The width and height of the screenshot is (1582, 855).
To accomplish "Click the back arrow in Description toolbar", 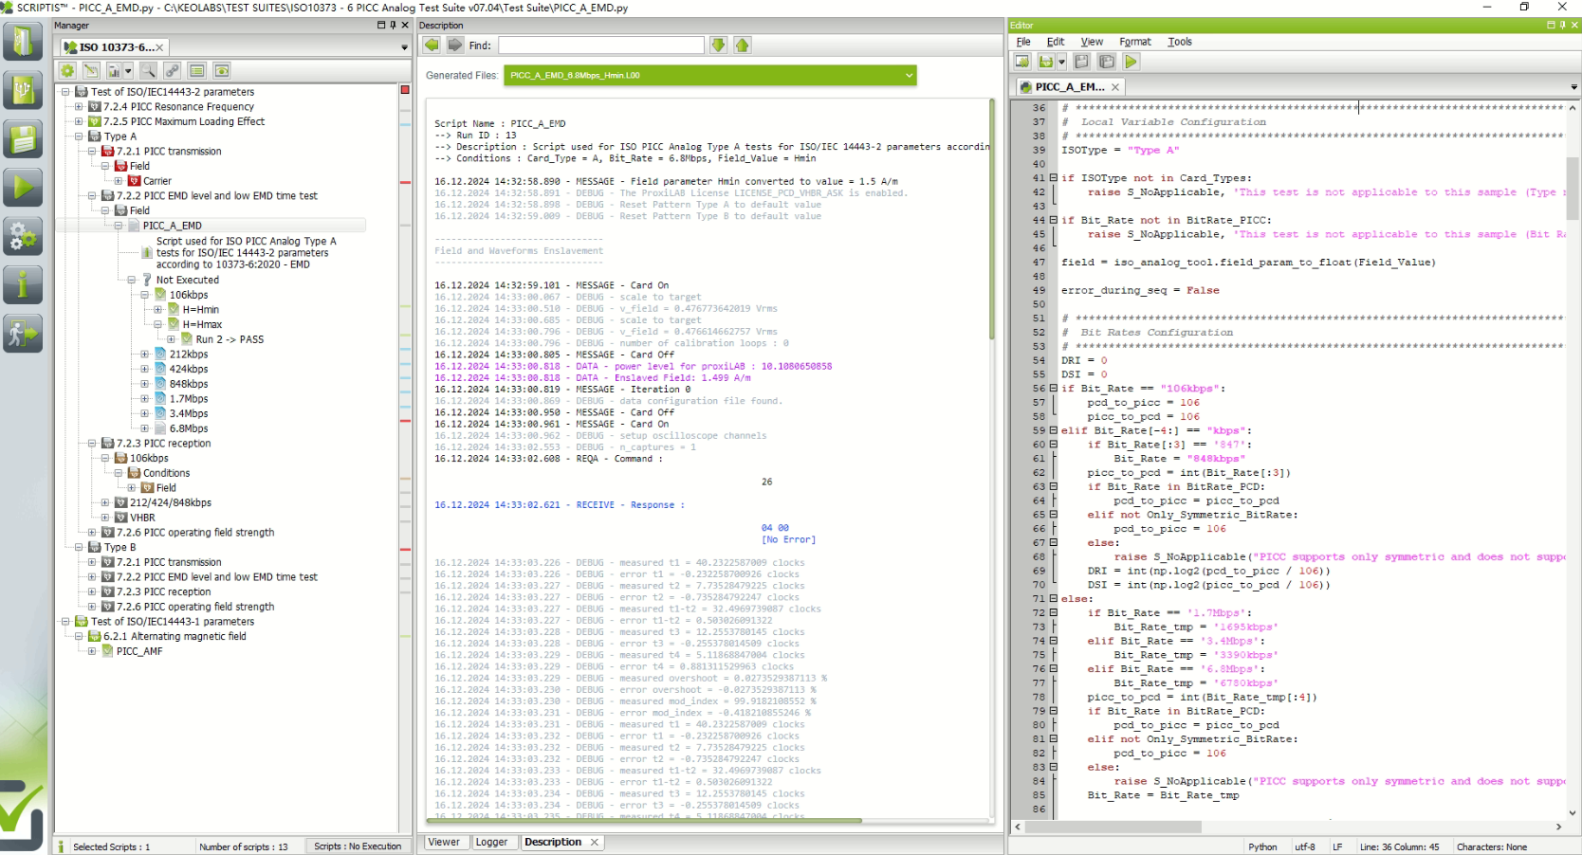I will coord(432,45).
